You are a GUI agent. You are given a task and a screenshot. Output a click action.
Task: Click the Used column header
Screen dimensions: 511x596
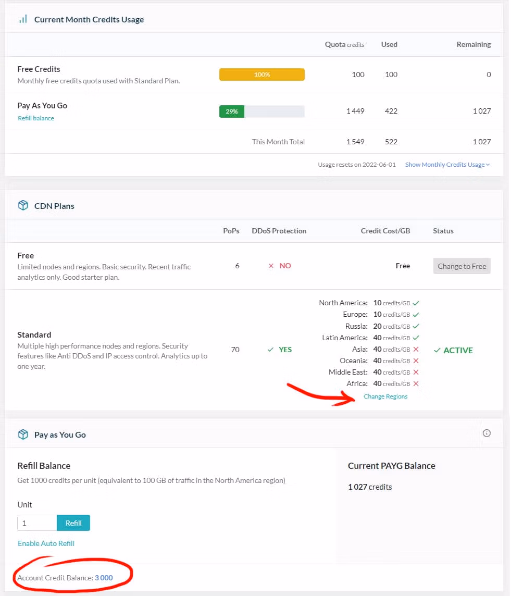pyautogui.click(x=389, y=44)
